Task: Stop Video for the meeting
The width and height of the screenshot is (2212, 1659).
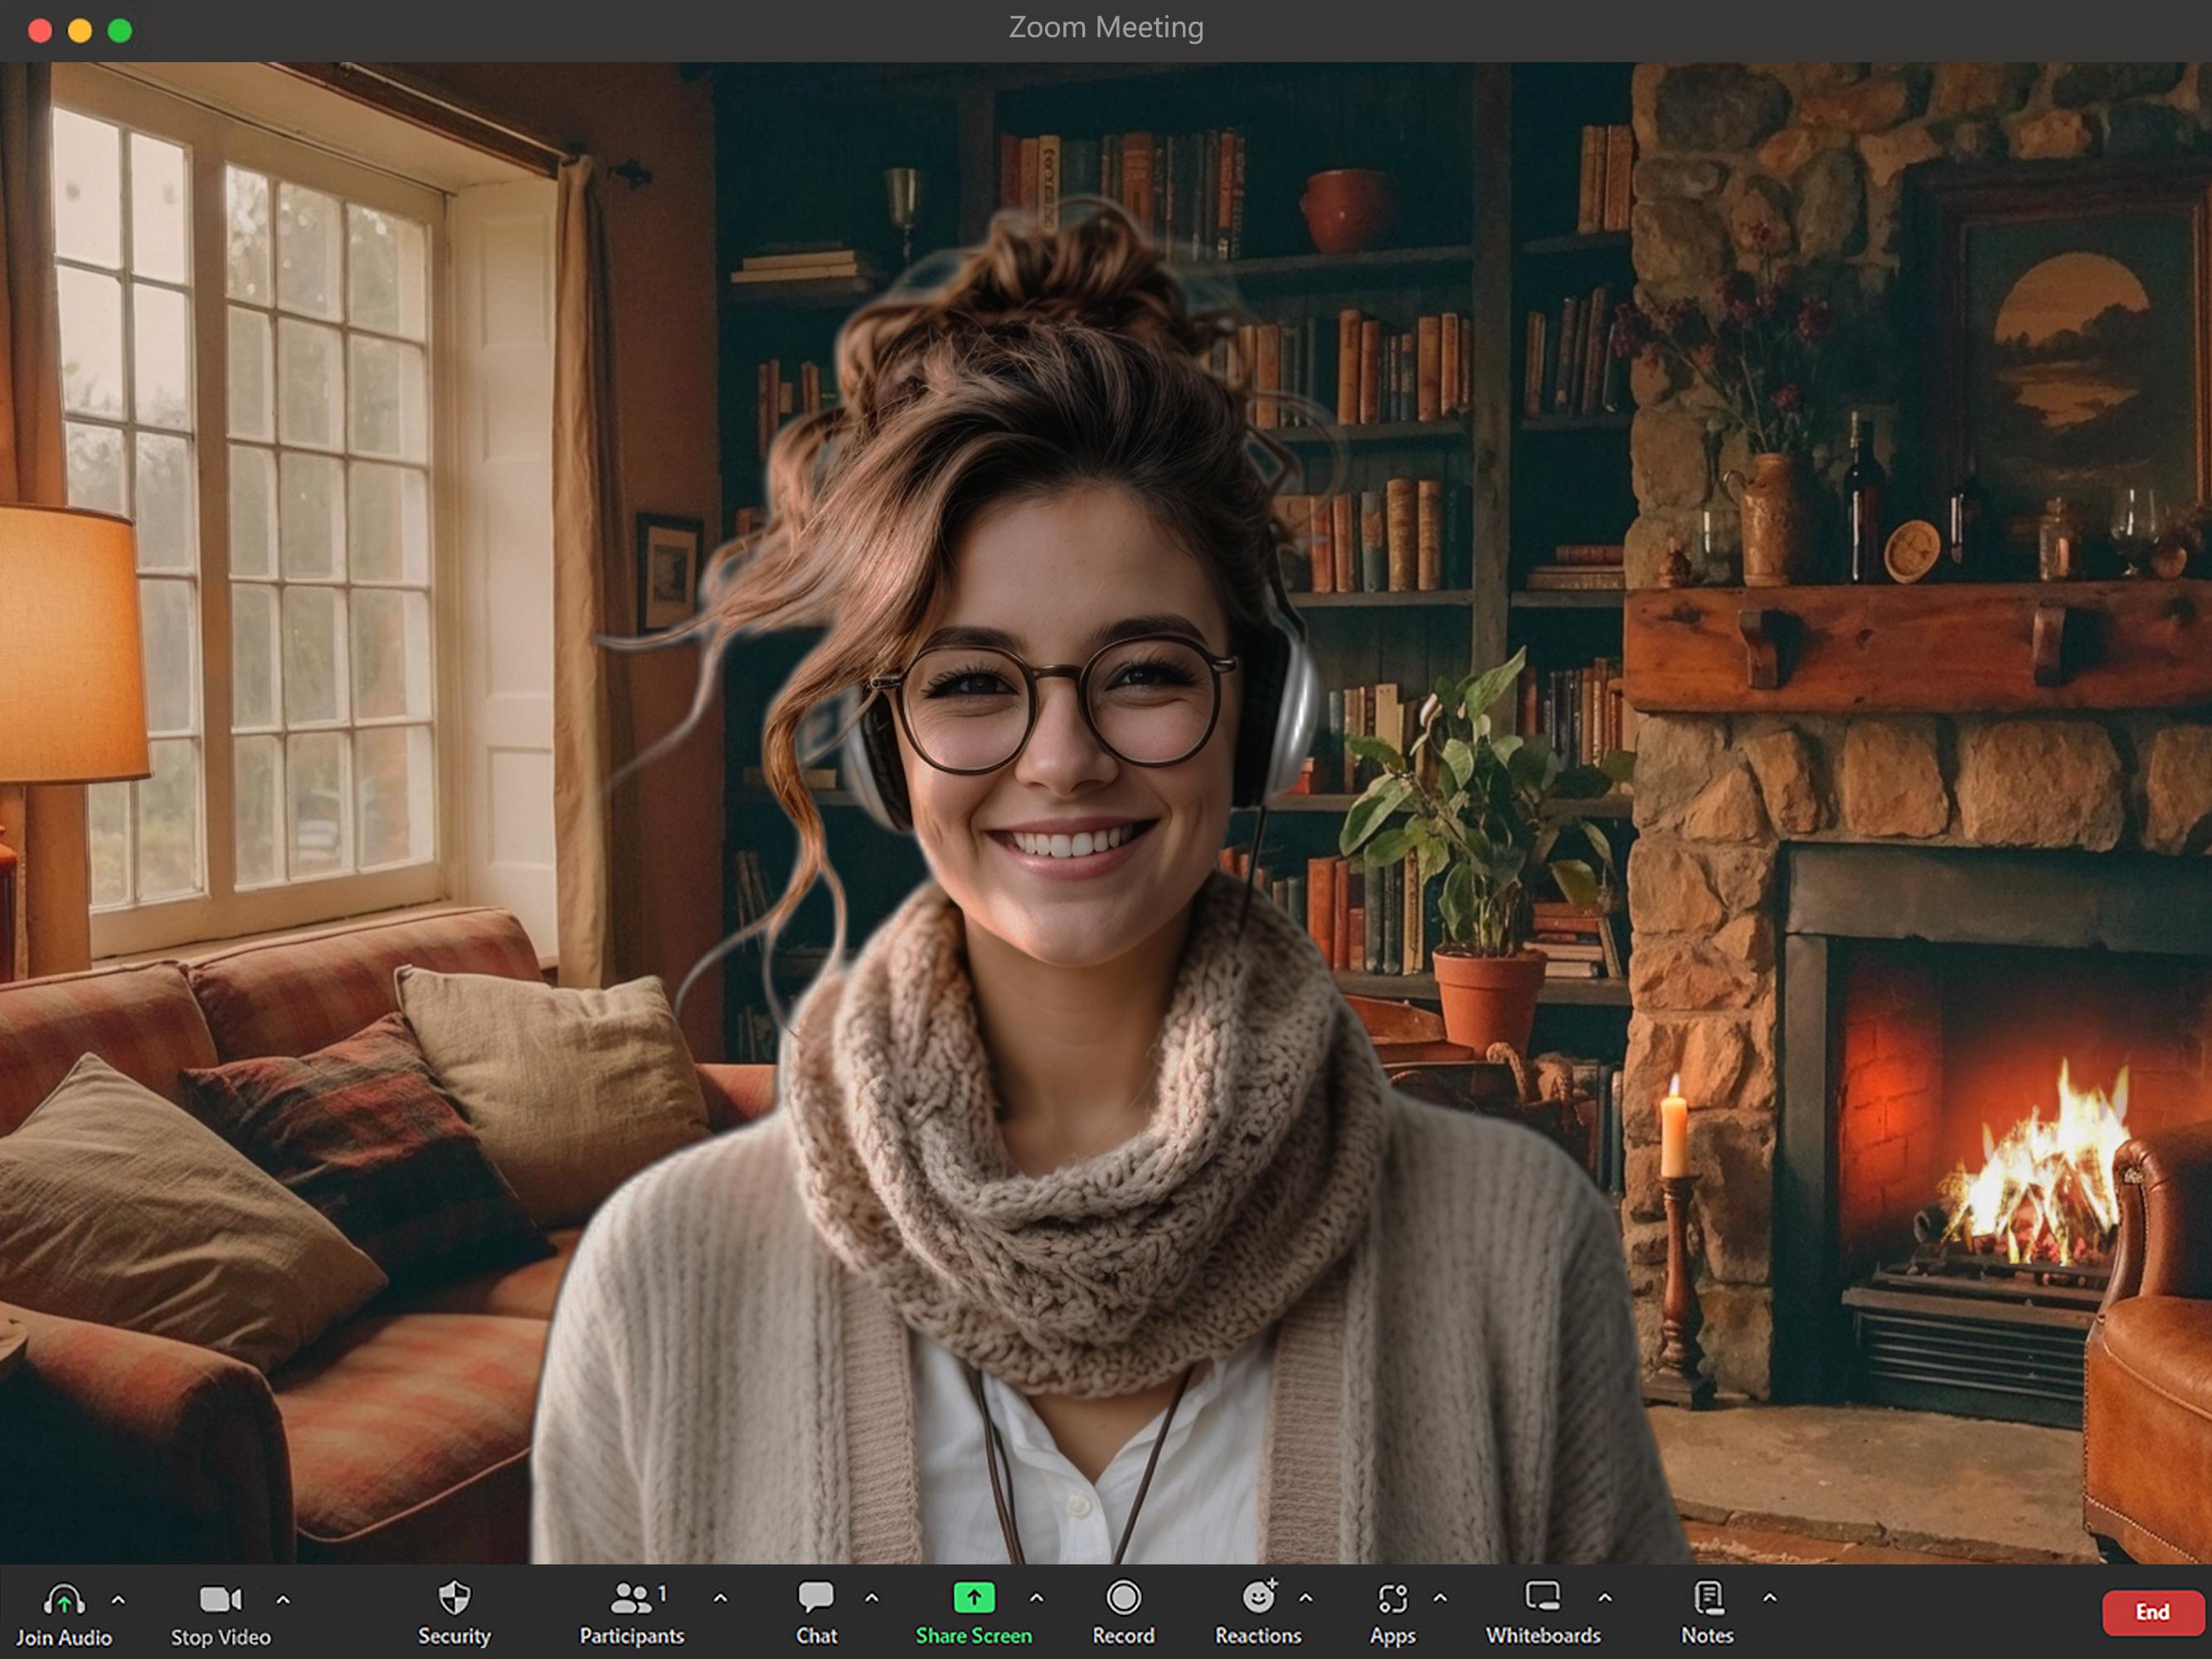Action: coord(219,1601)
